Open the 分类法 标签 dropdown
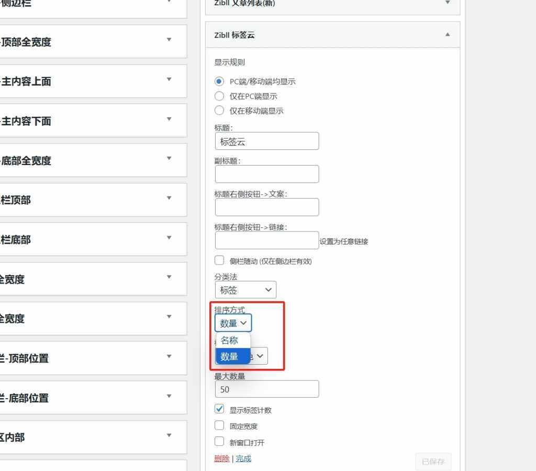 pyautogui.click(x=245, y=290)
